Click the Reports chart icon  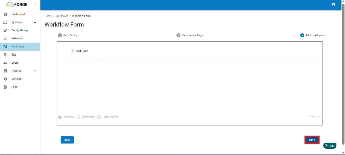5,71
